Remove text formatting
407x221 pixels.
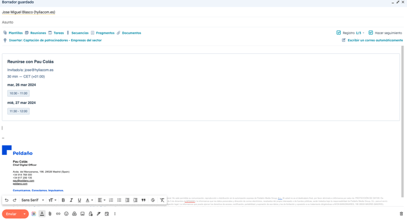162,200
